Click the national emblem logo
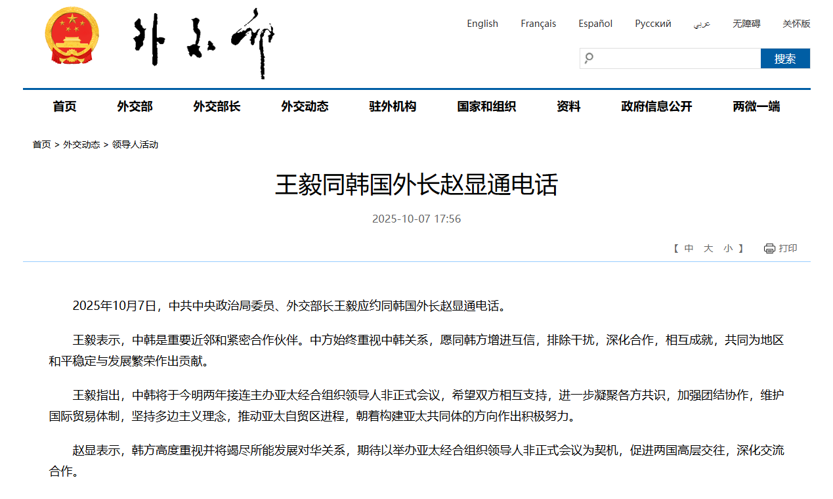Viewport: 833px width, 499px height. coord(72,36)
